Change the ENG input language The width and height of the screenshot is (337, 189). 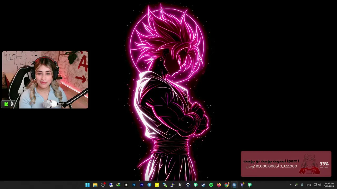click(309, 185)
